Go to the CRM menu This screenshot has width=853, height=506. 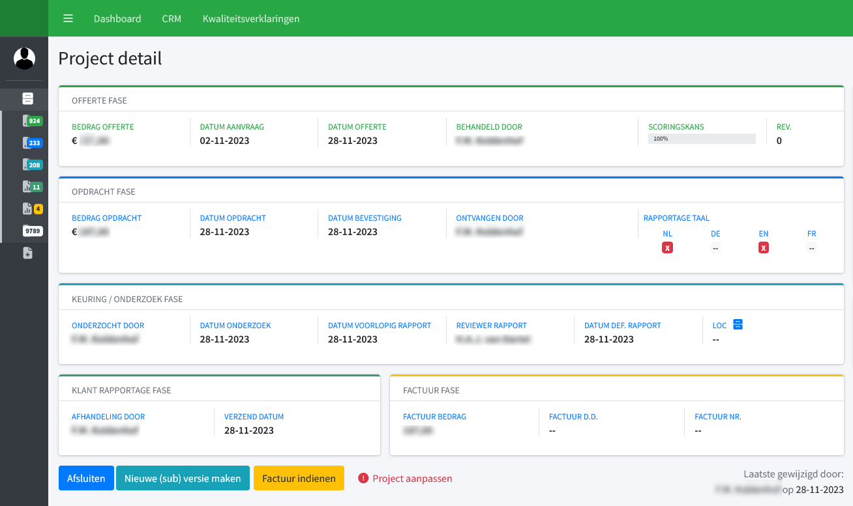(172, 18)
